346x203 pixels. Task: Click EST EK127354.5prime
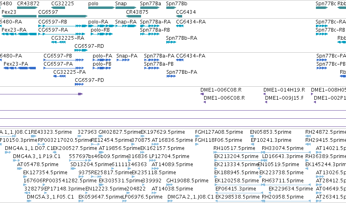26,177
